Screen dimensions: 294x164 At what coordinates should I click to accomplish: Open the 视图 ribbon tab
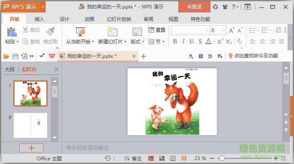point(173,19)
